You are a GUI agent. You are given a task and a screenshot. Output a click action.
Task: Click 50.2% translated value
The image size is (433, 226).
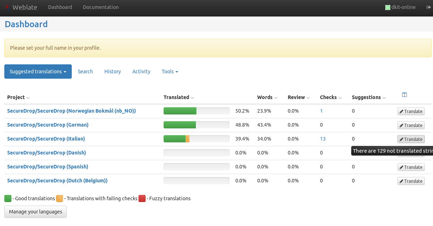(242, 111)
